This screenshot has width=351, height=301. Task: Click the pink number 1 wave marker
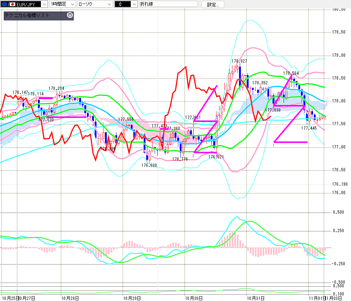point(273,146)
